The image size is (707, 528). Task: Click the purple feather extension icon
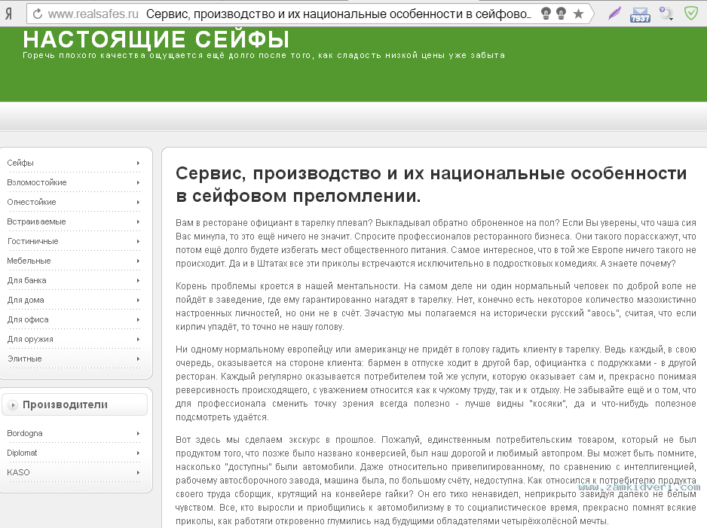[614, 14]
